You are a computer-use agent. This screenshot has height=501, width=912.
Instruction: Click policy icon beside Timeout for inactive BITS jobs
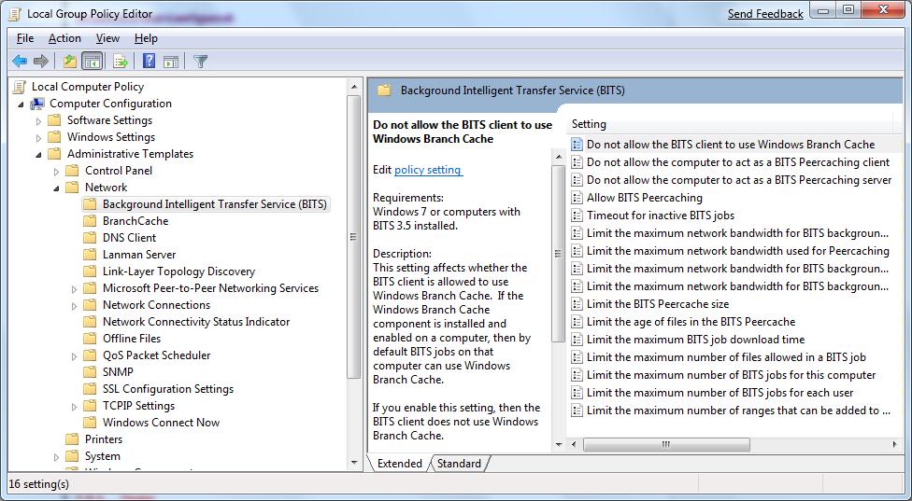pyautogui.click(x=577, y=216)
